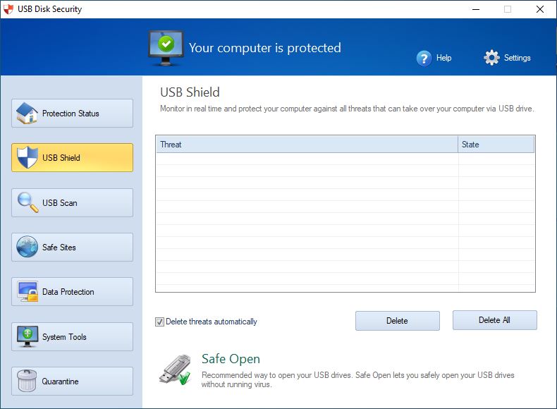557x409 pixels.
Task: Select the USB Shield section
Action: click(72, 157)
